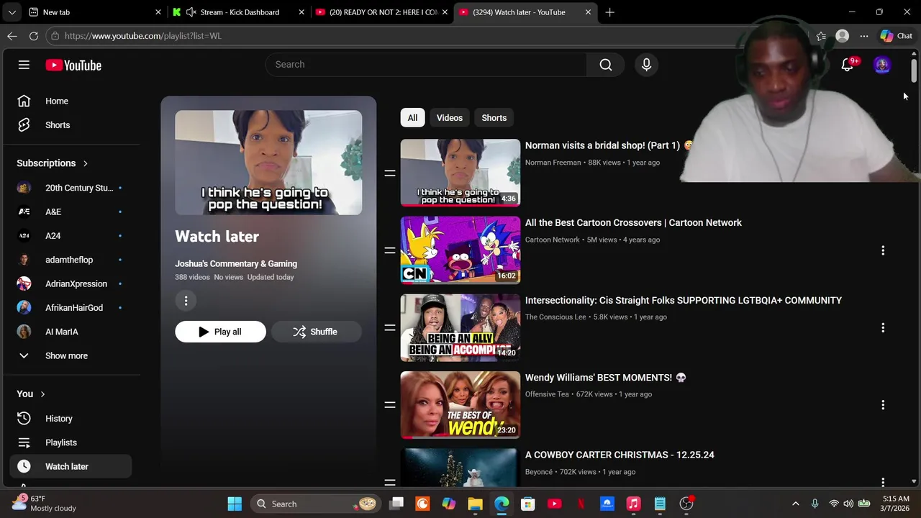
Task: Open the Edge Copilot Chat button
Action: 896,36
